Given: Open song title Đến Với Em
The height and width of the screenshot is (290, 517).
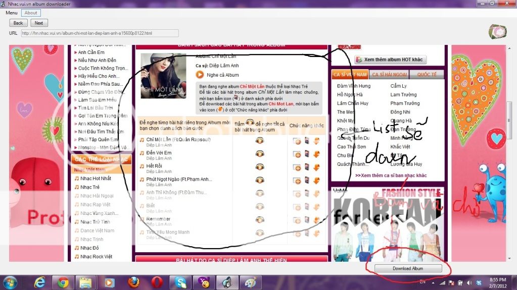Looking at the screenshot, I should tap(159, 153).
